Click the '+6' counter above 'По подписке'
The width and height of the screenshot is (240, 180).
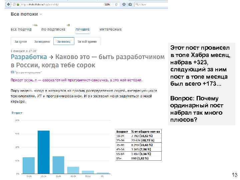(x=68, y=25)
